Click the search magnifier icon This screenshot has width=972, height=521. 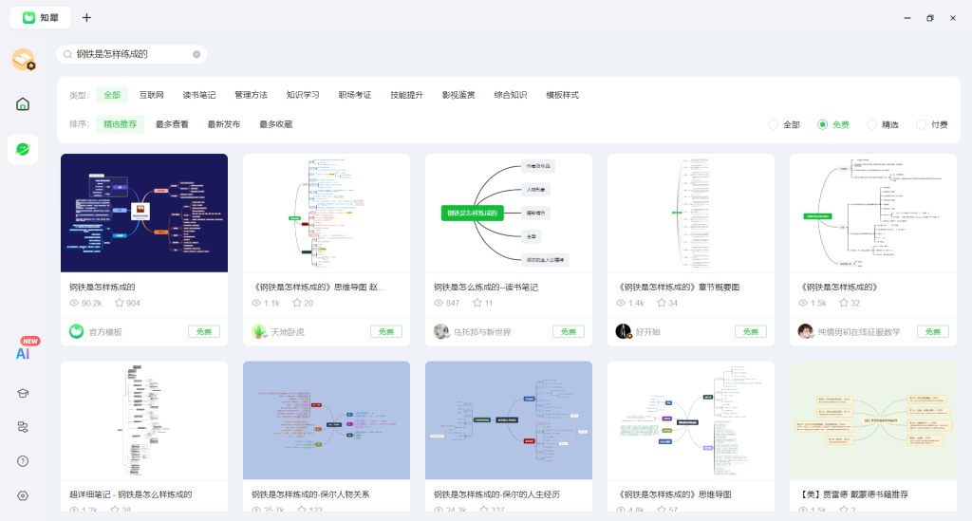tap(67, 54)
